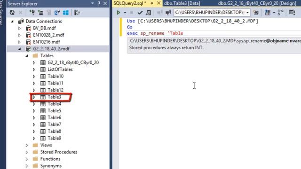Click the Display Estimated Execution Plan icon

point(149,13)
